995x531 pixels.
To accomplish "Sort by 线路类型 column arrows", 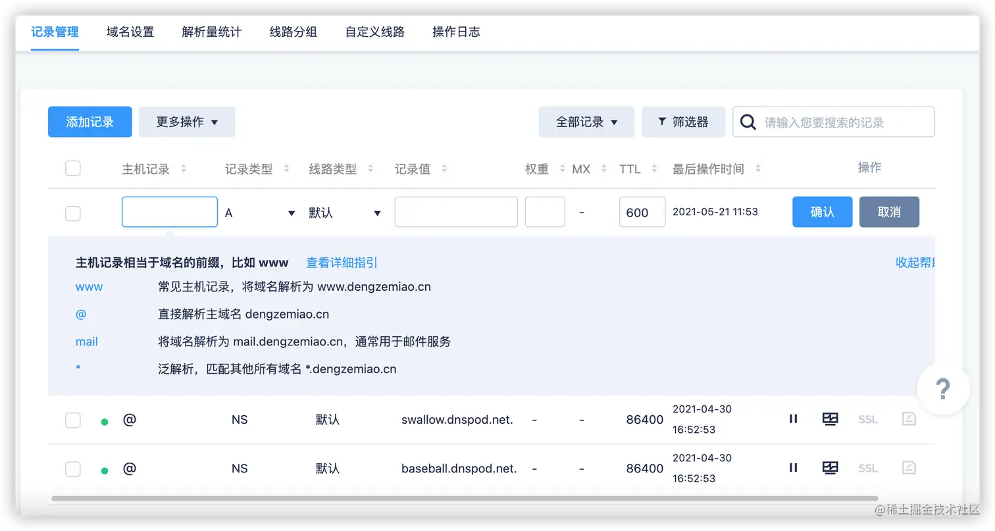I will [370, 169].
